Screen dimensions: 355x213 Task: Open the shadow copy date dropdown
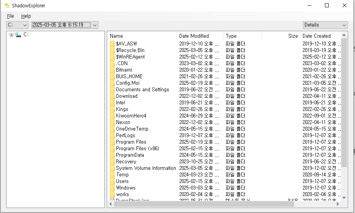[x=65, y=25]
